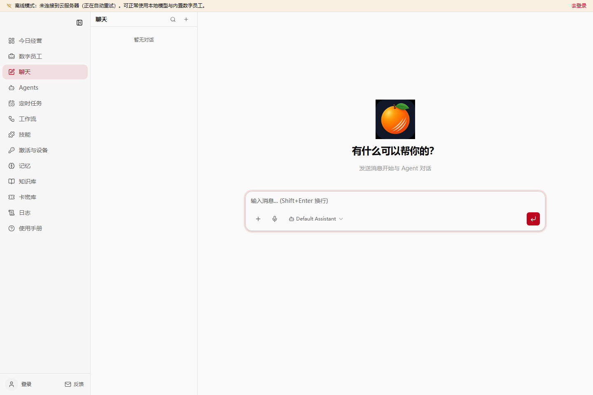Click the Agents robot icon

click(12, 88)
